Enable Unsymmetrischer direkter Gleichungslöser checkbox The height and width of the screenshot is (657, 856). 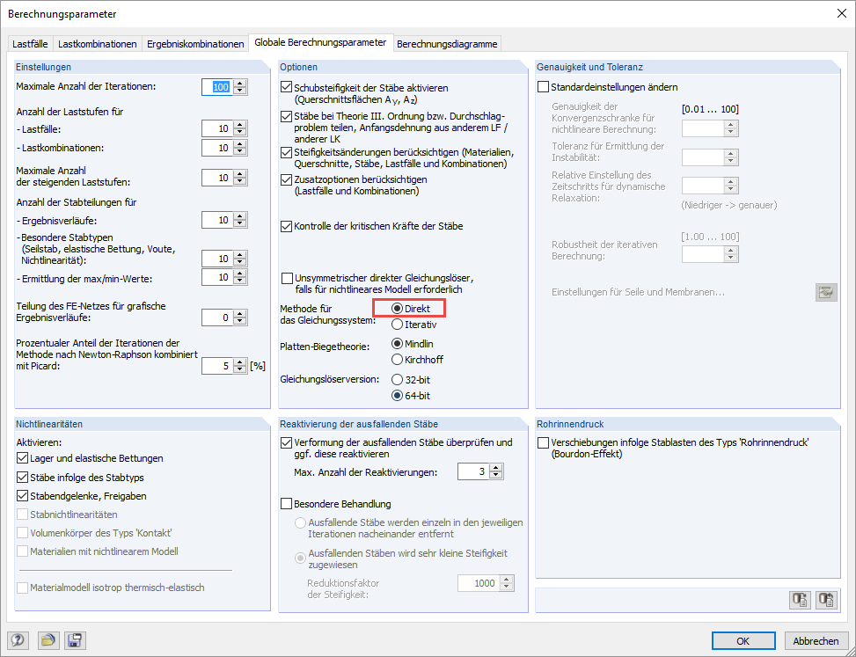click(x=287, y=278)
